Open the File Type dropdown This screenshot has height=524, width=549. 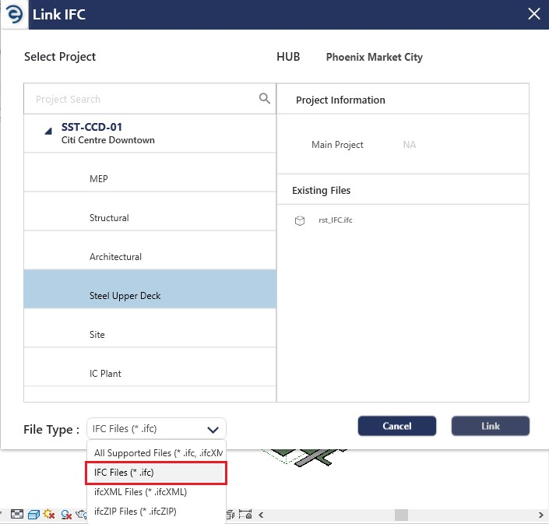pyautogui.click(x=157, y=428)
